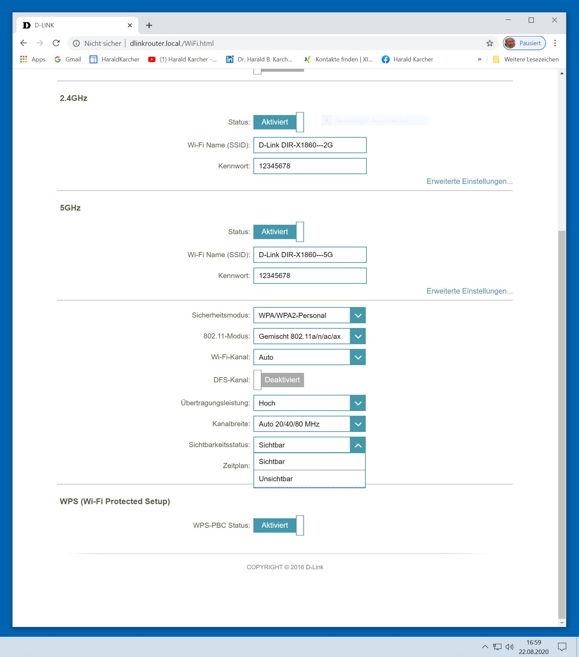Open the HaraldKarcher bookmark
This screenshot has width=579, height=657.
(x=114, y=59)
